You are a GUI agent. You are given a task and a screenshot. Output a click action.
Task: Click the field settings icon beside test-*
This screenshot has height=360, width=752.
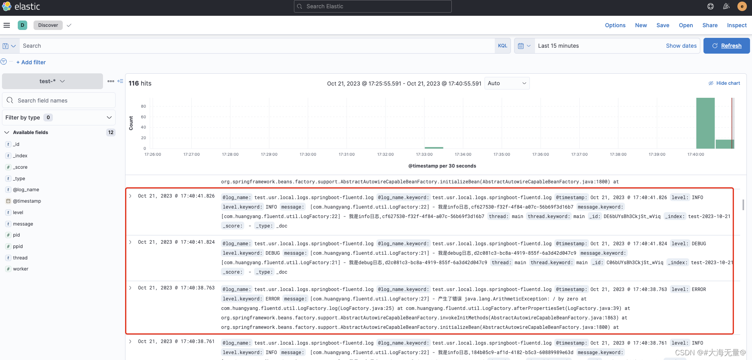tap(110, 81)
